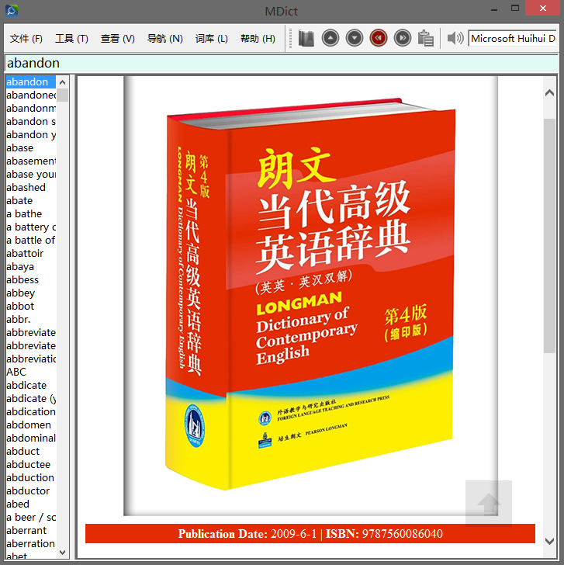This screenshot has height=565, width=564.
Task: Select 'abductor' in the word list
Action: point(31,490)
